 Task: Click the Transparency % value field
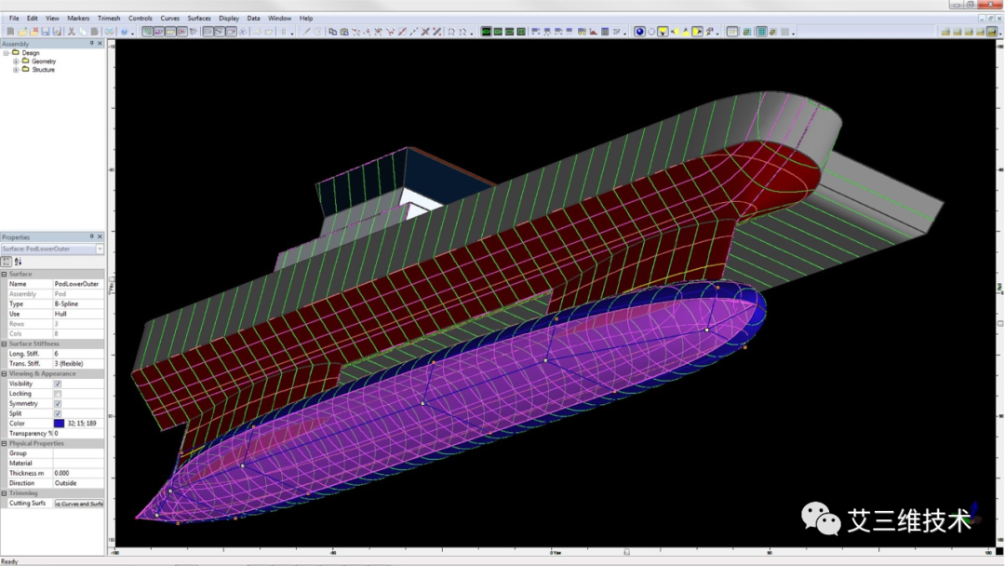pyautogui.click(x=78, y=433)
